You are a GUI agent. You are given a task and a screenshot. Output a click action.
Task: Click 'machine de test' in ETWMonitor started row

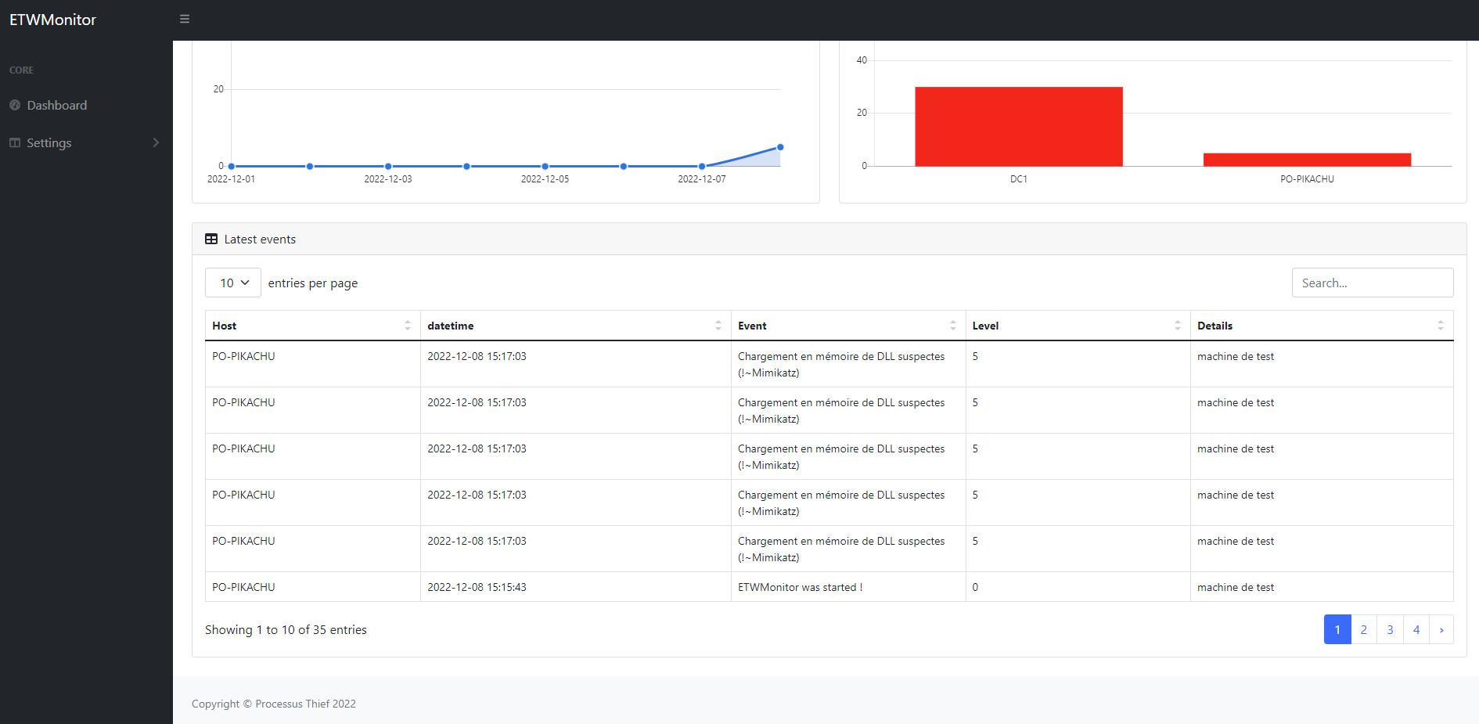pos(1236,587)
